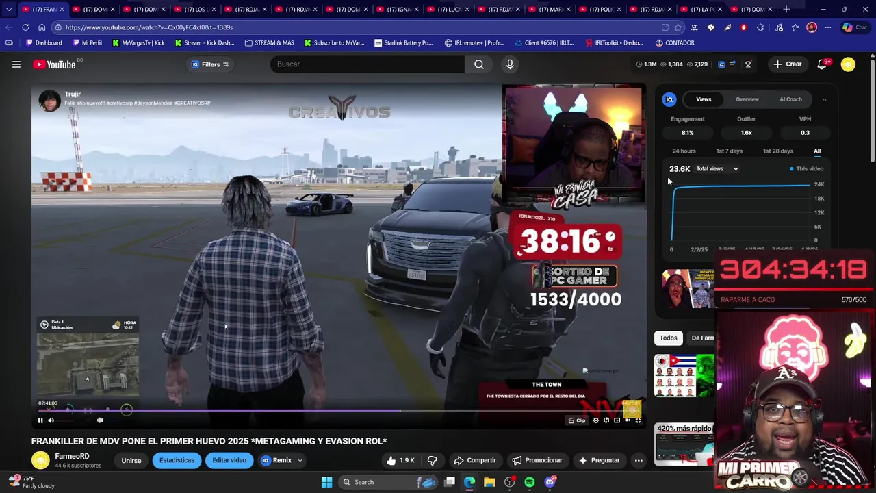
Task: Open the Dashboard bookmark
Action: coord(43,42)
